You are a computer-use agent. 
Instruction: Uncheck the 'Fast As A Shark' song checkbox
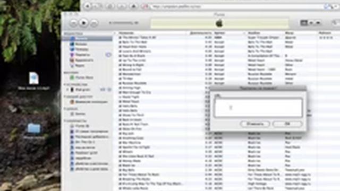(120, 56)
